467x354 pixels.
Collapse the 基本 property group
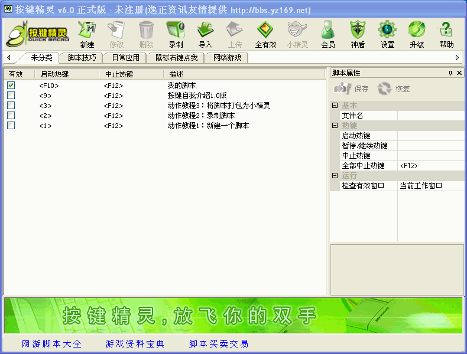point(335,106)
